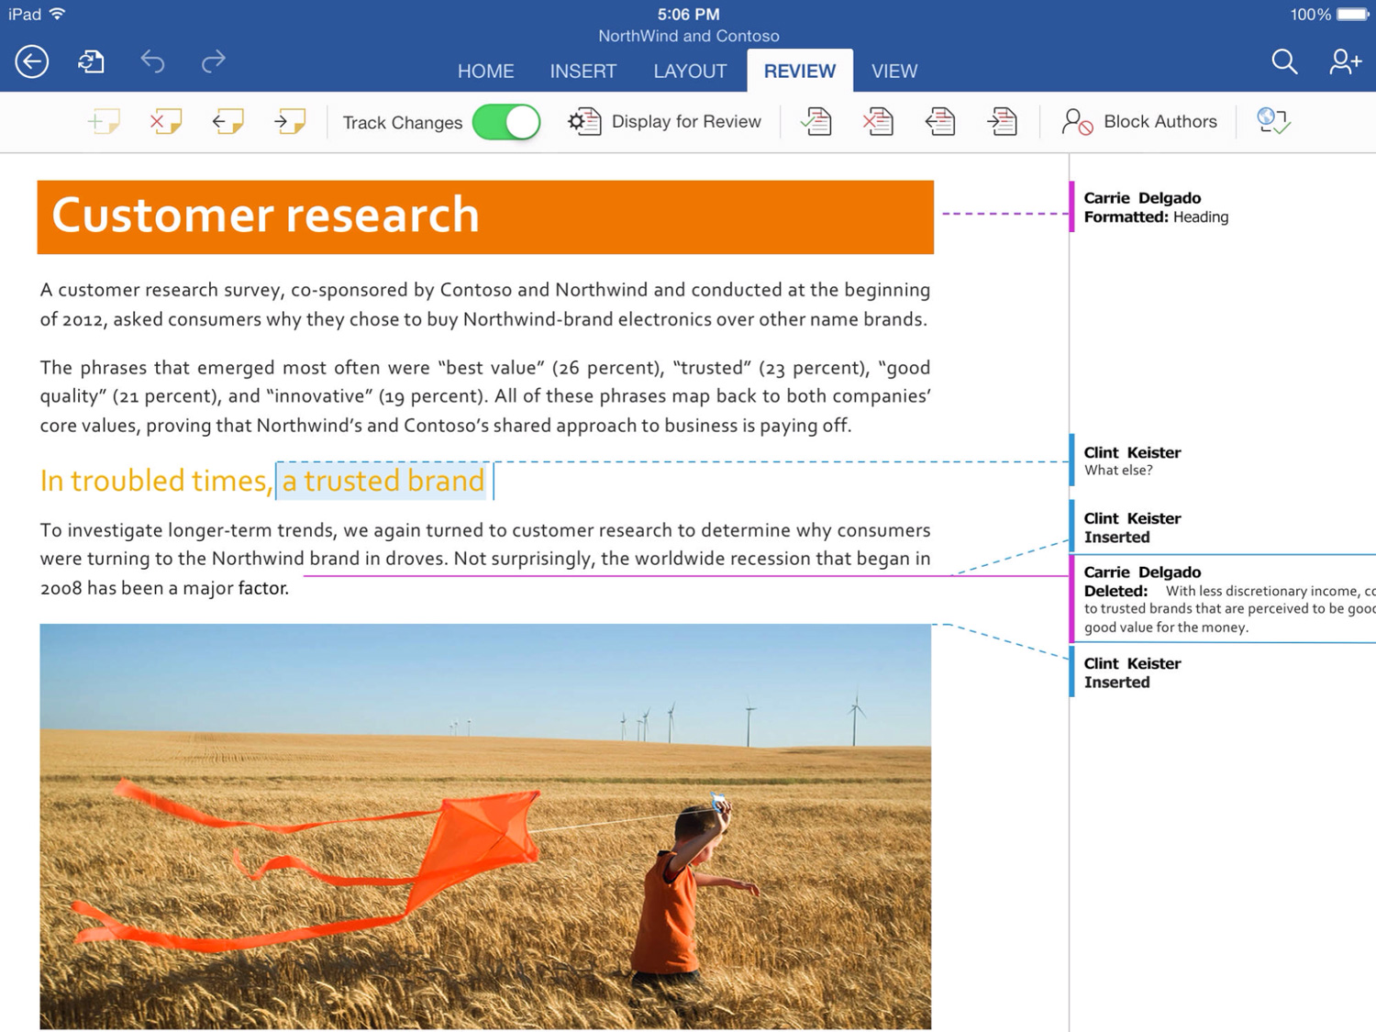The width and height of the screenshot is (1376, 1032).
Task: Open the share with people menu
Action: coord(1344,61)
